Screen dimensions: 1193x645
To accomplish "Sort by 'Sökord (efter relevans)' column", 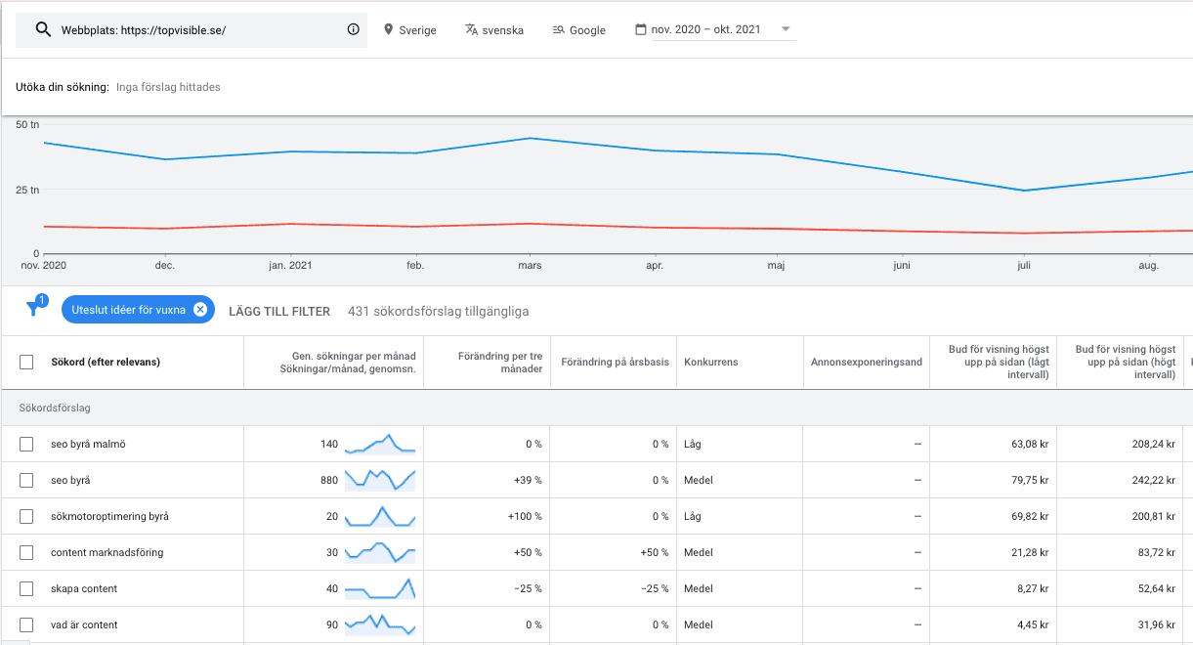I will [106, 362].
